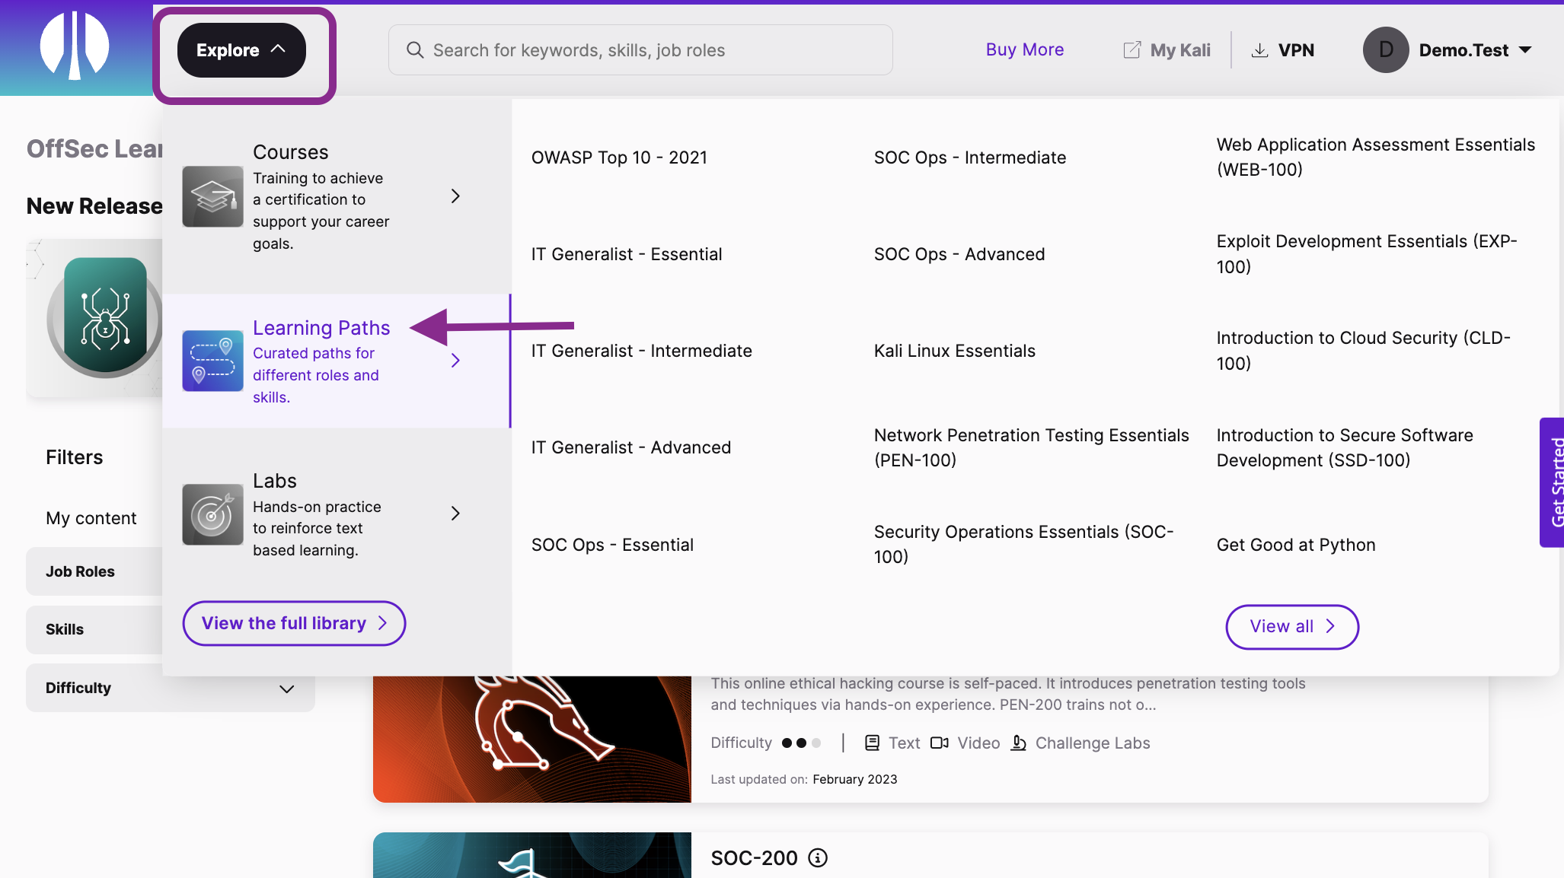Toggle the My content filter

coord(91,517)
